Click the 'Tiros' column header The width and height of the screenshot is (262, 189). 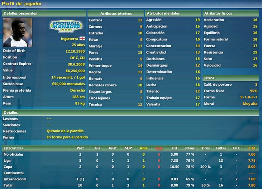click(205, 148)
